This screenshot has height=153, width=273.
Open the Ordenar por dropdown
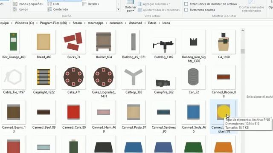(131, 7)
